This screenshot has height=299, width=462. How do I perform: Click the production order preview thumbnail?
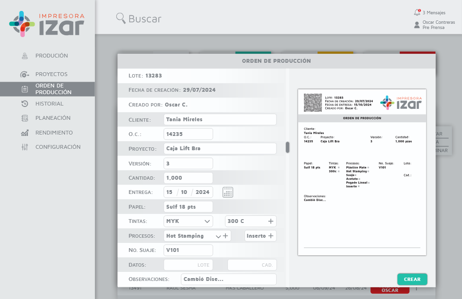pyautogui.click(x=362, y=172)
